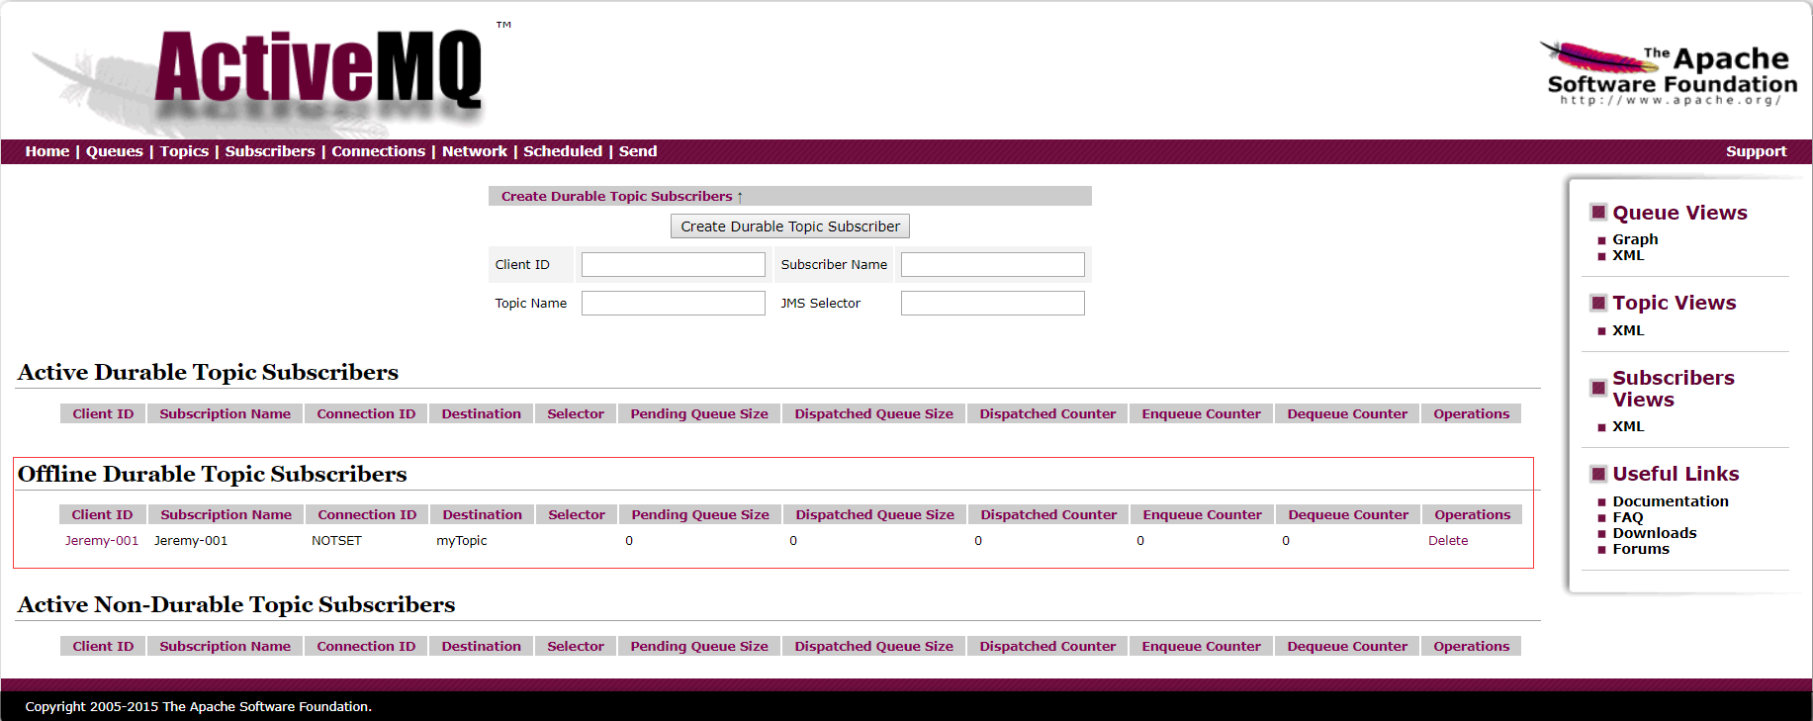Open the Subscribers menu item
This screenshot has width=1813, height=721.
pyautogui.click(x=270, y=151)
